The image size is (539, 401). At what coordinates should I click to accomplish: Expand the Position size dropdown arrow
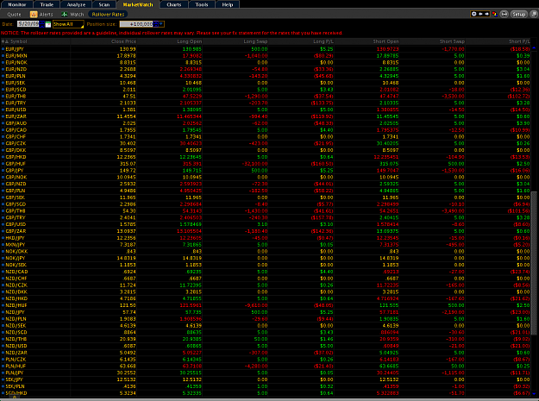(161, 24)
